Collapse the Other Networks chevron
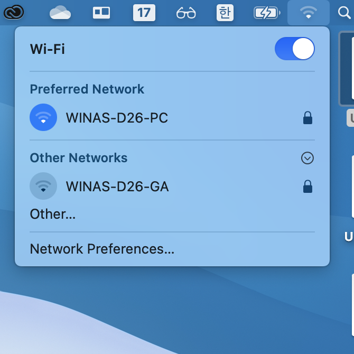The height and width of the screenshot is (354, 354). tap(308, 158)
